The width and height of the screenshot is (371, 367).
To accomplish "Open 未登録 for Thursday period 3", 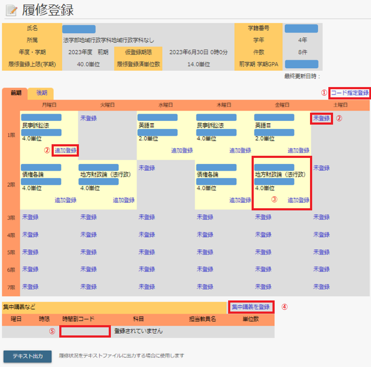I will (205, 217).
